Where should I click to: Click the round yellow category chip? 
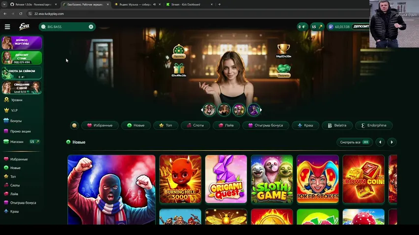tap(74, 125)
